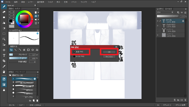This screenshot has height=107, width=189.
Task: Switch to the ブラシサイズ tab
Action: pyautogui.click(x=20, y=72)
